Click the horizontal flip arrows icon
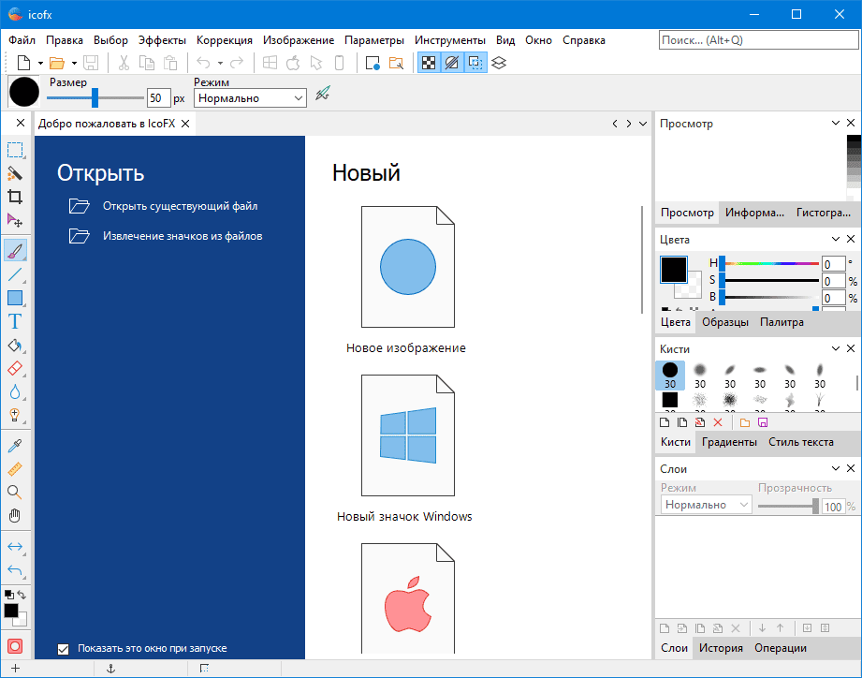This screenshot has height=678, width=862. click(15, 547)
